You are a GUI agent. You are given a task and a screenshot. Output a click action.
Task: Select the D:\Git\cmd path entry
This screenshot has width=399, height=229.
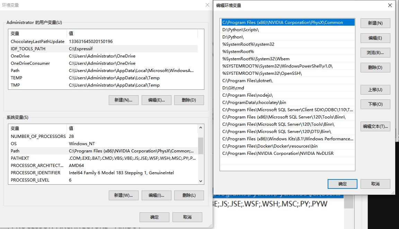click(288, 88)
